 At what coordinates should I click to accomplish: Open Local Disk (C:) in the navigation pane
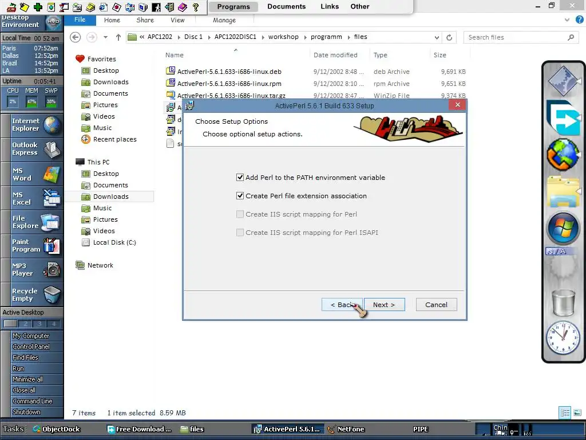(x=114, y=242)
